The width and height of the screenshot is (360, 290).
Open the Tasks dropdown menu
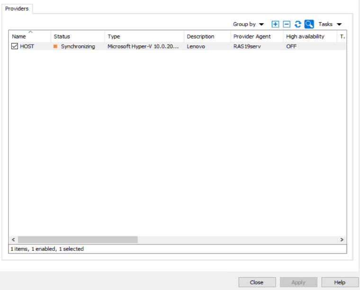point(330,24)
